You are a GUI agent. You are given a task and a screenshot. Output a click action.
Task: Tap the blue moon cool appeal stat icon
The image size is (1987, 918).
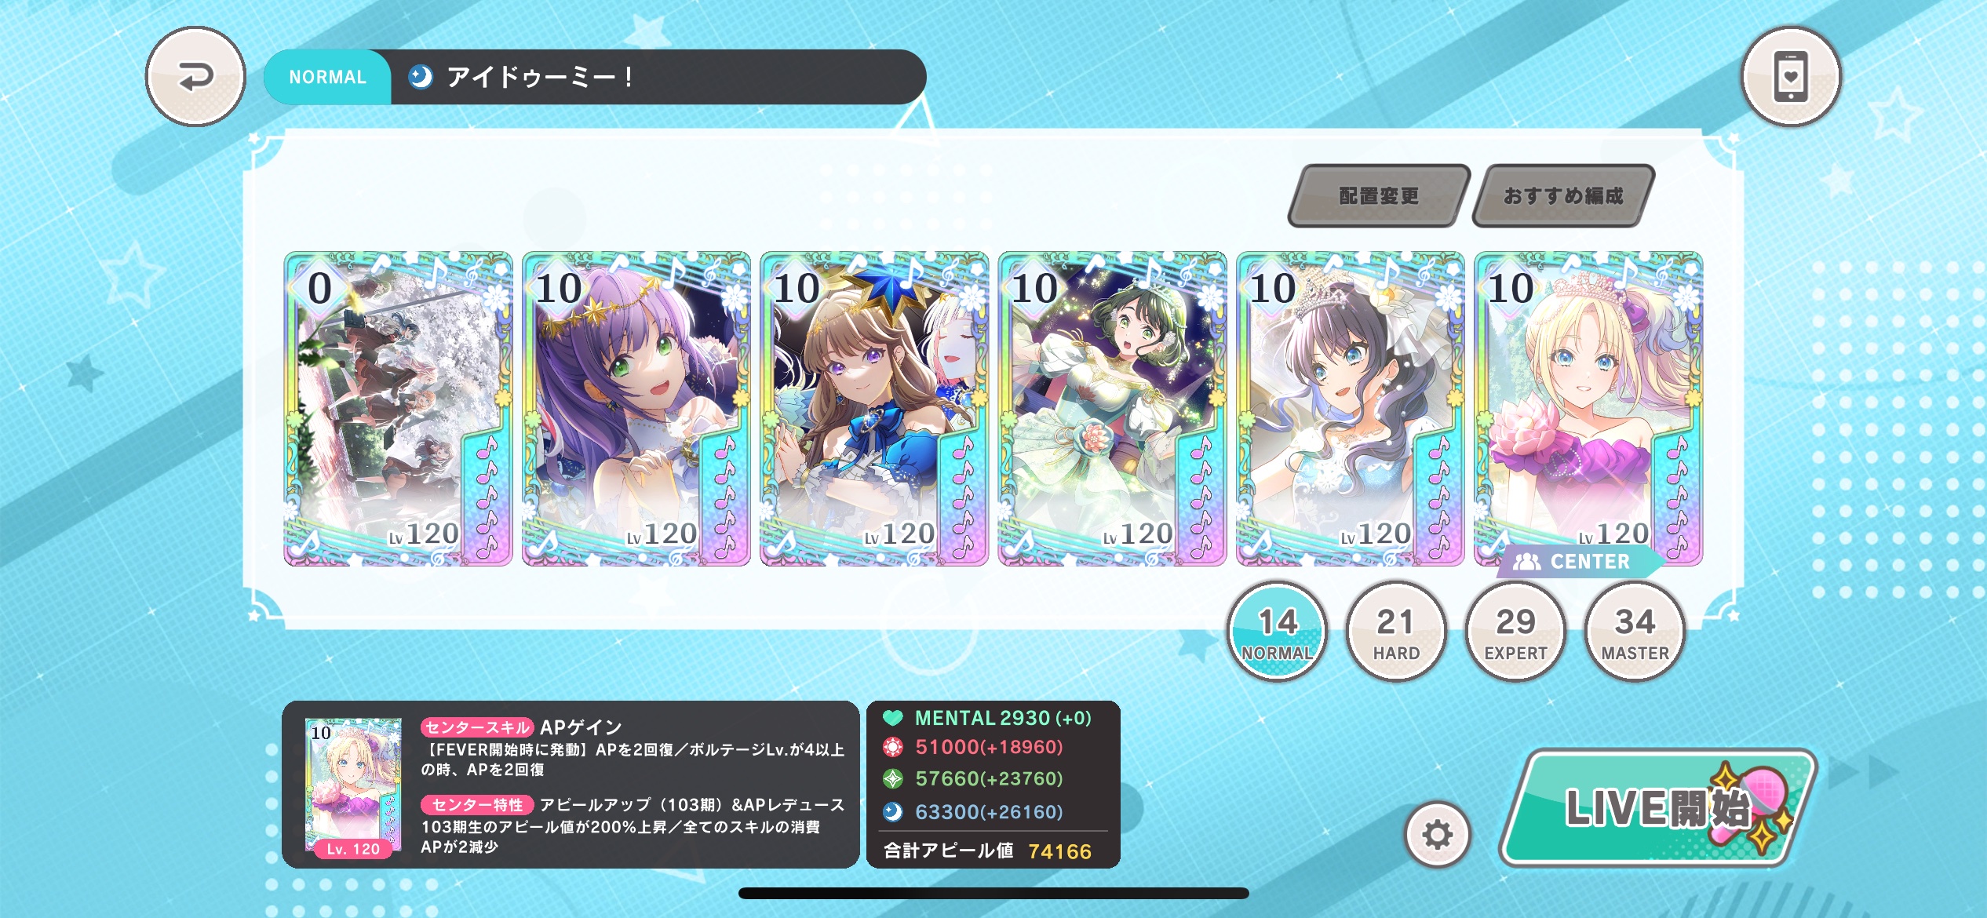click(x=893, y=811)
